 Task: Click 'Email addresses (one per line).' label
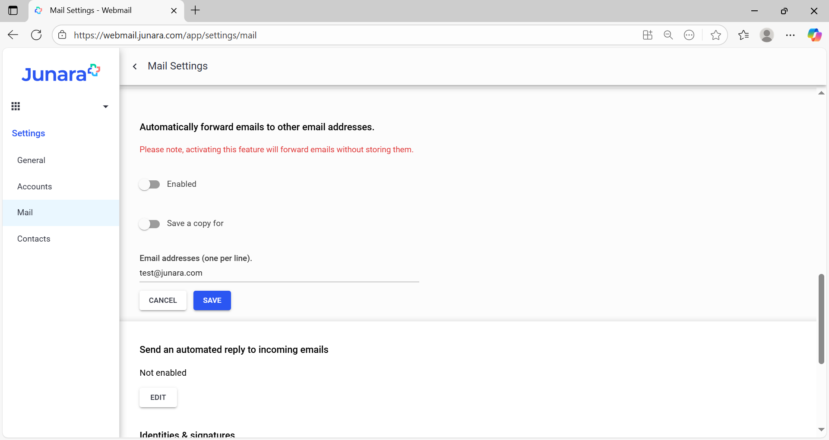click(x=196, y=258)
